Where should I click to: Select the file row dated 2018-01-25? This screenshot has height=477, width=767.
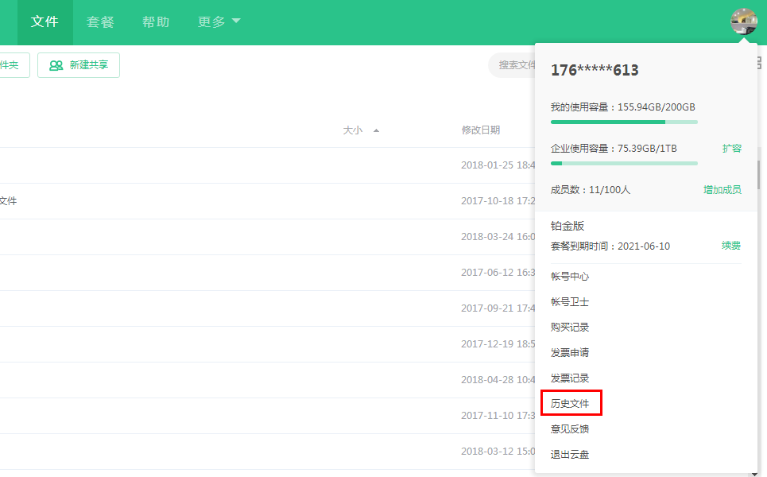238,165
